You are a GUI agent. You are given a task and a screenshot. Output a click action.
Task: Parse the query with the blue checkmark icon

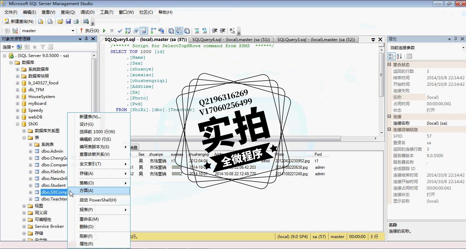(x=120, y=31)
